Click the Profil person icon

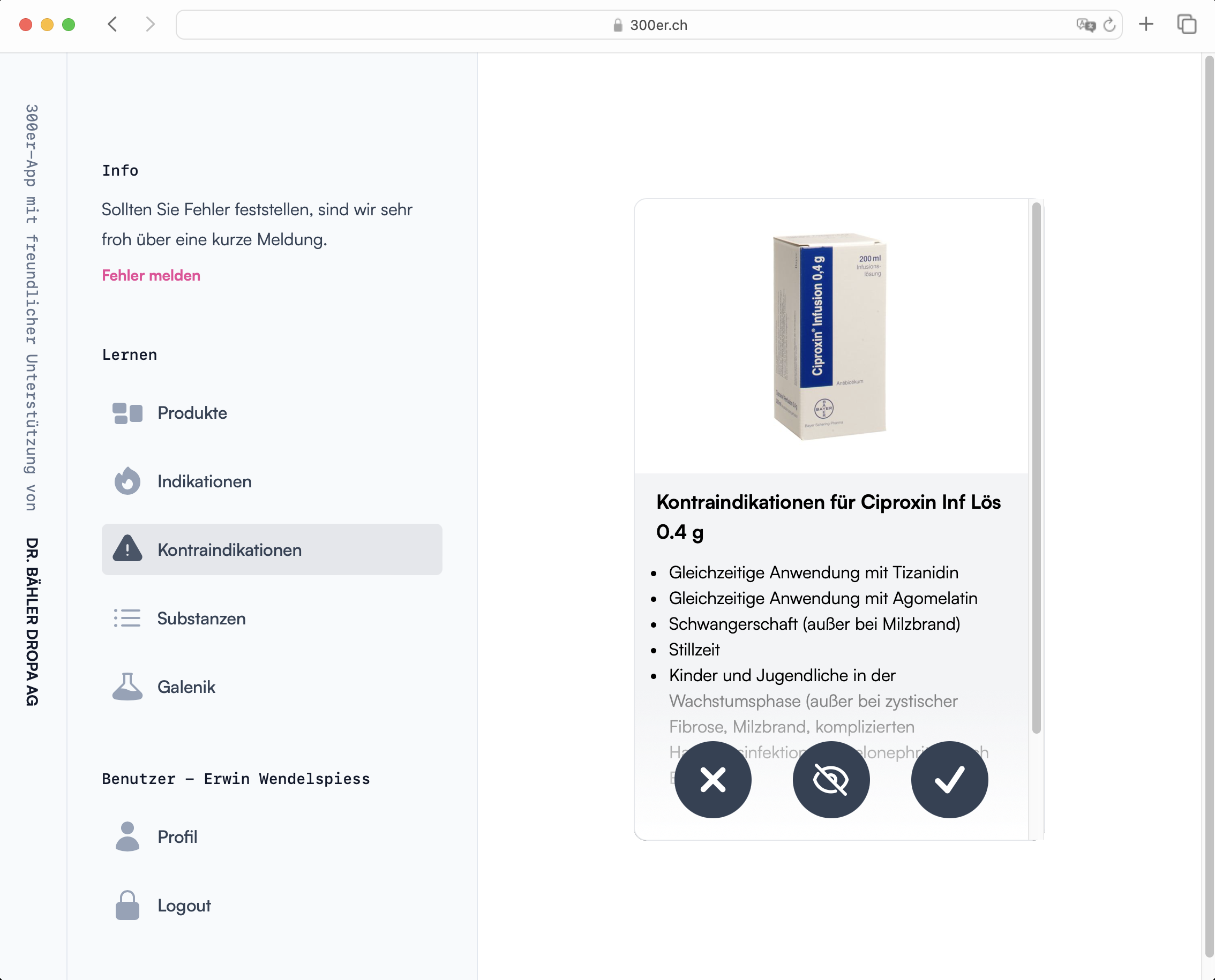pos(127,836)
